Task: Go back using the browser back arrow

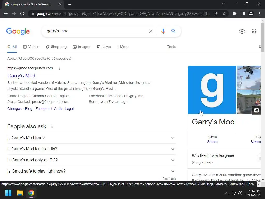Action: point(6,13)
